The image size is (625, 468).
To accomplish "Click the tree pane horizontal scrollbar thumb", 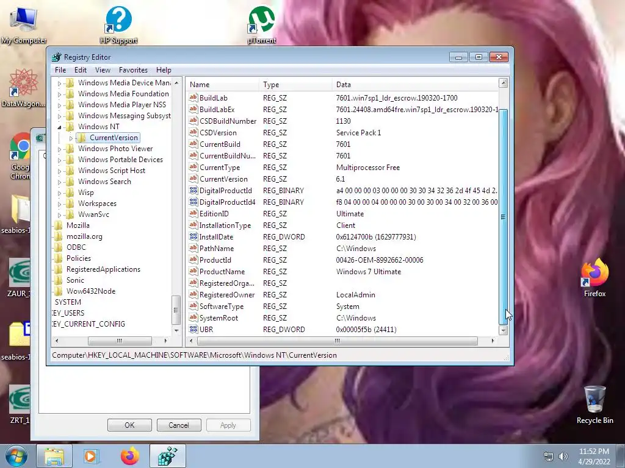I will point(120,341).
